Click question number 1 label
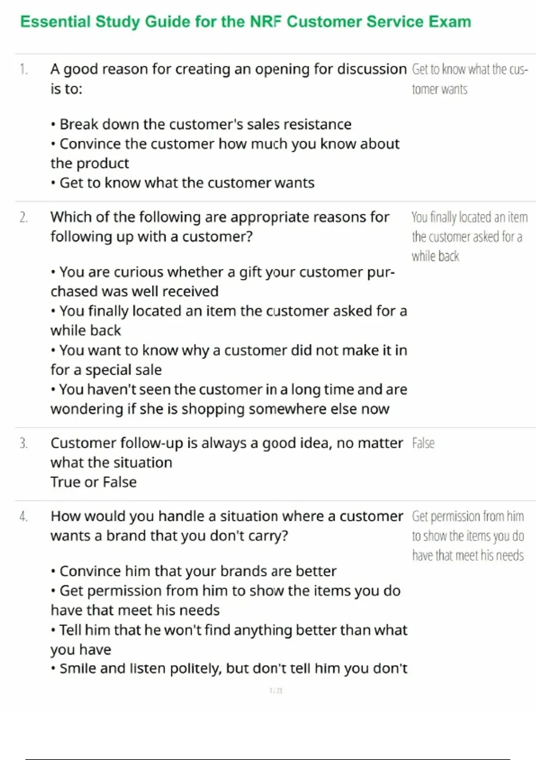The width and height of the screenshot is (536, 760). click(x=24, y=69)
